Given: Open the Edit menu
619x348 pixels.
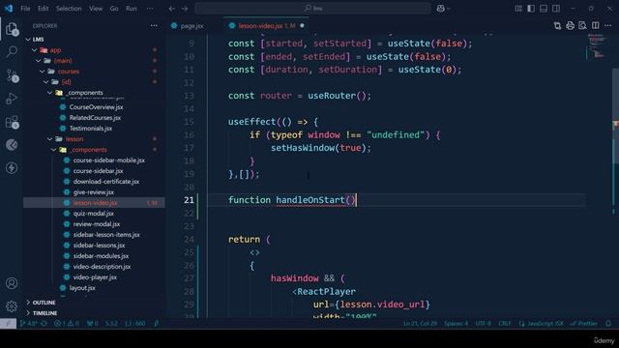Looking at the screenshot, I should pyautogui.click(x=43, y=9).
